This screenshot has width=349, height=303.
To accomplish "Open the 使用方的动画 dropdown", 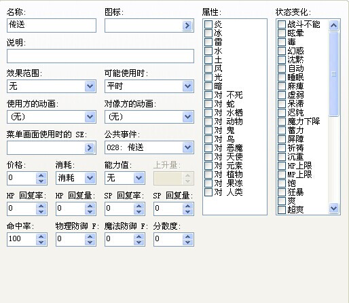I will pyautogui.click(x=90, y=117).
